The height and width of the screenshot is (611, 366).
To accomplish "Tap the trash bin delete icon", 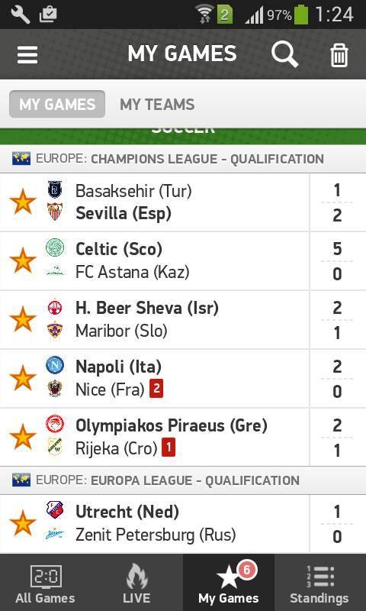I will tap(339, 55).
